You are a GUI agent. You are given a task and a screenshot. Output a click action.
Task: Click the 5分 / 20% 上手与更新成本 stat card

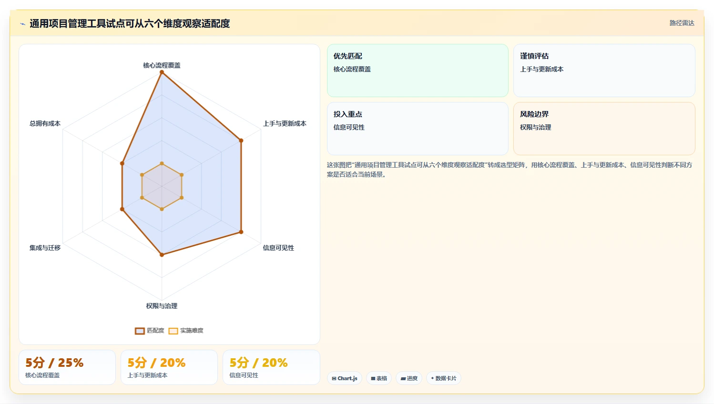[169, 367]
